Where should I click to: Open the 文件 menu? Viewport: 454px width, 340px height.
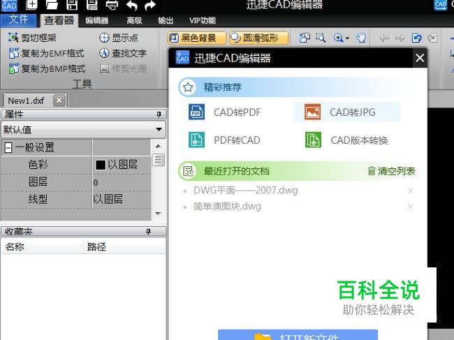tap(18, 20)
